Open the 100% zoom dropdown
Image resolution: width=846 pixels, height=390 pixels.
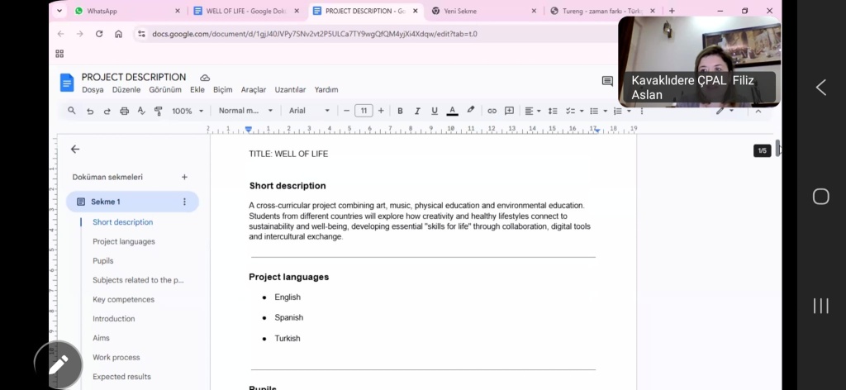188,111
